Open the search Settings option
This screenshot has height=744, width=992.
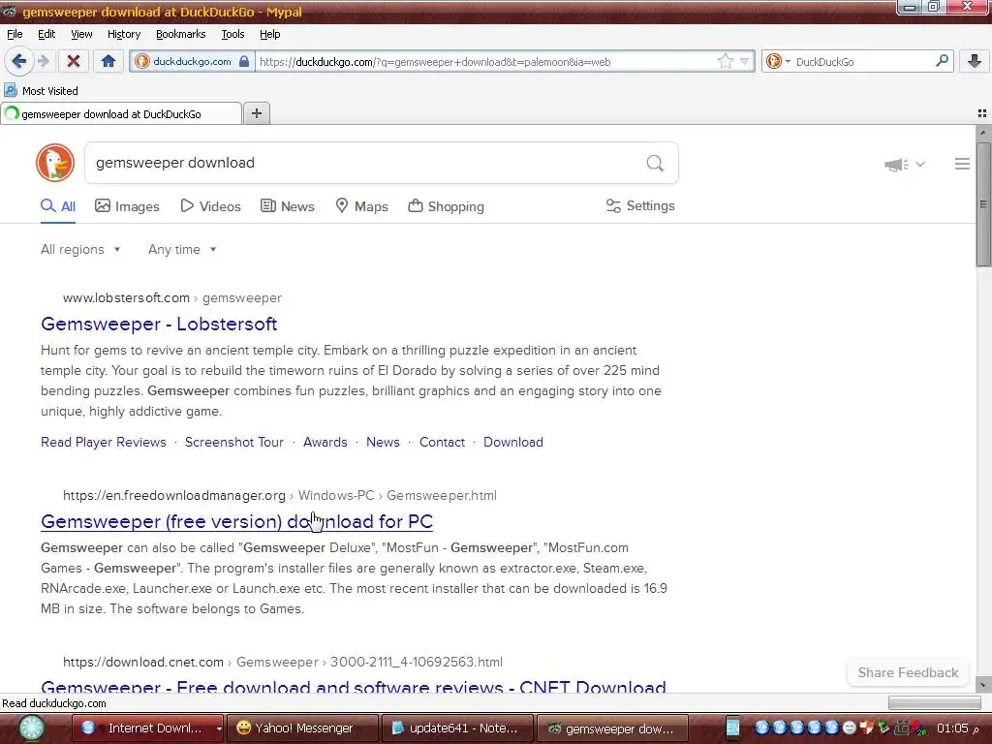(640, 205)
